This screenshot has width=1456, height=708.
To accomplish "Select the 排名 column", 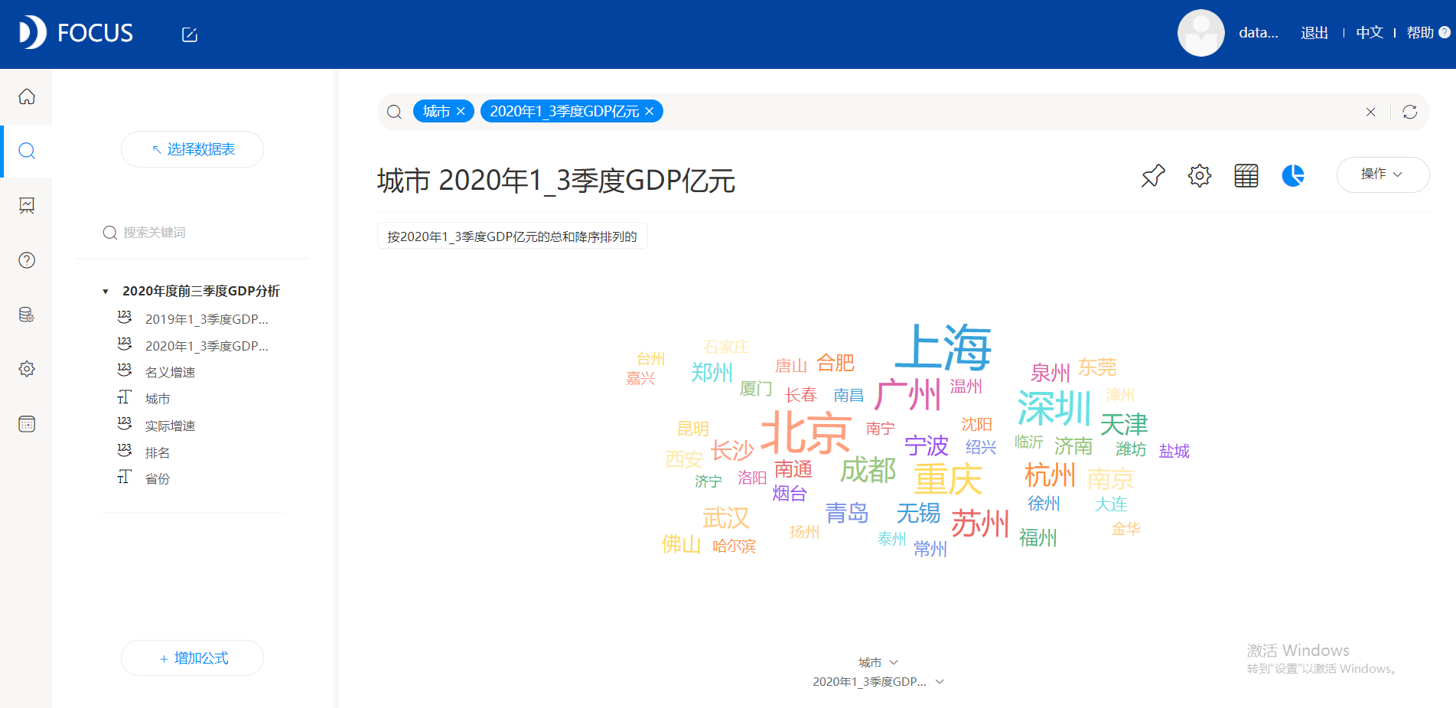I will pyautogui.click(x=158, y=452).
